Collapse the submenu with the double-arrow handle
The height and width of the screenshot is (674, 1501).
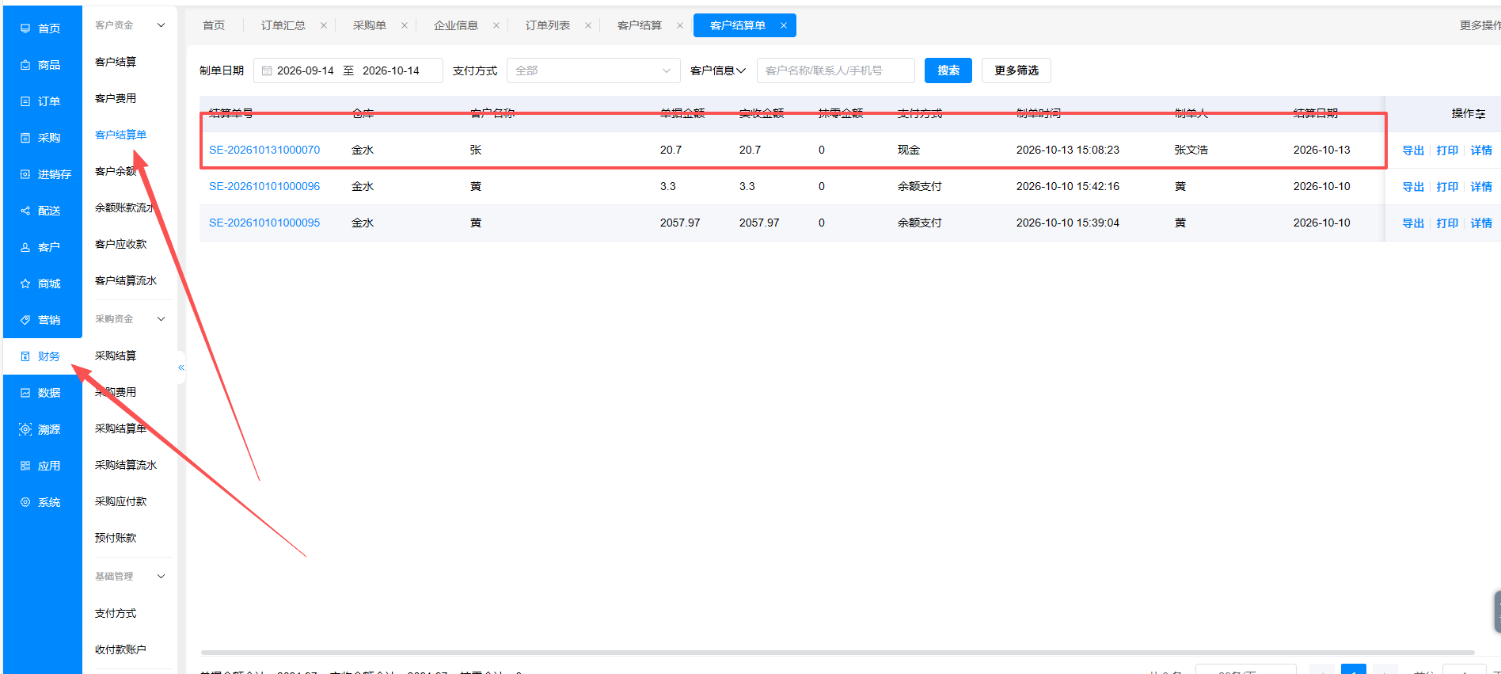[x=181, y=367]
